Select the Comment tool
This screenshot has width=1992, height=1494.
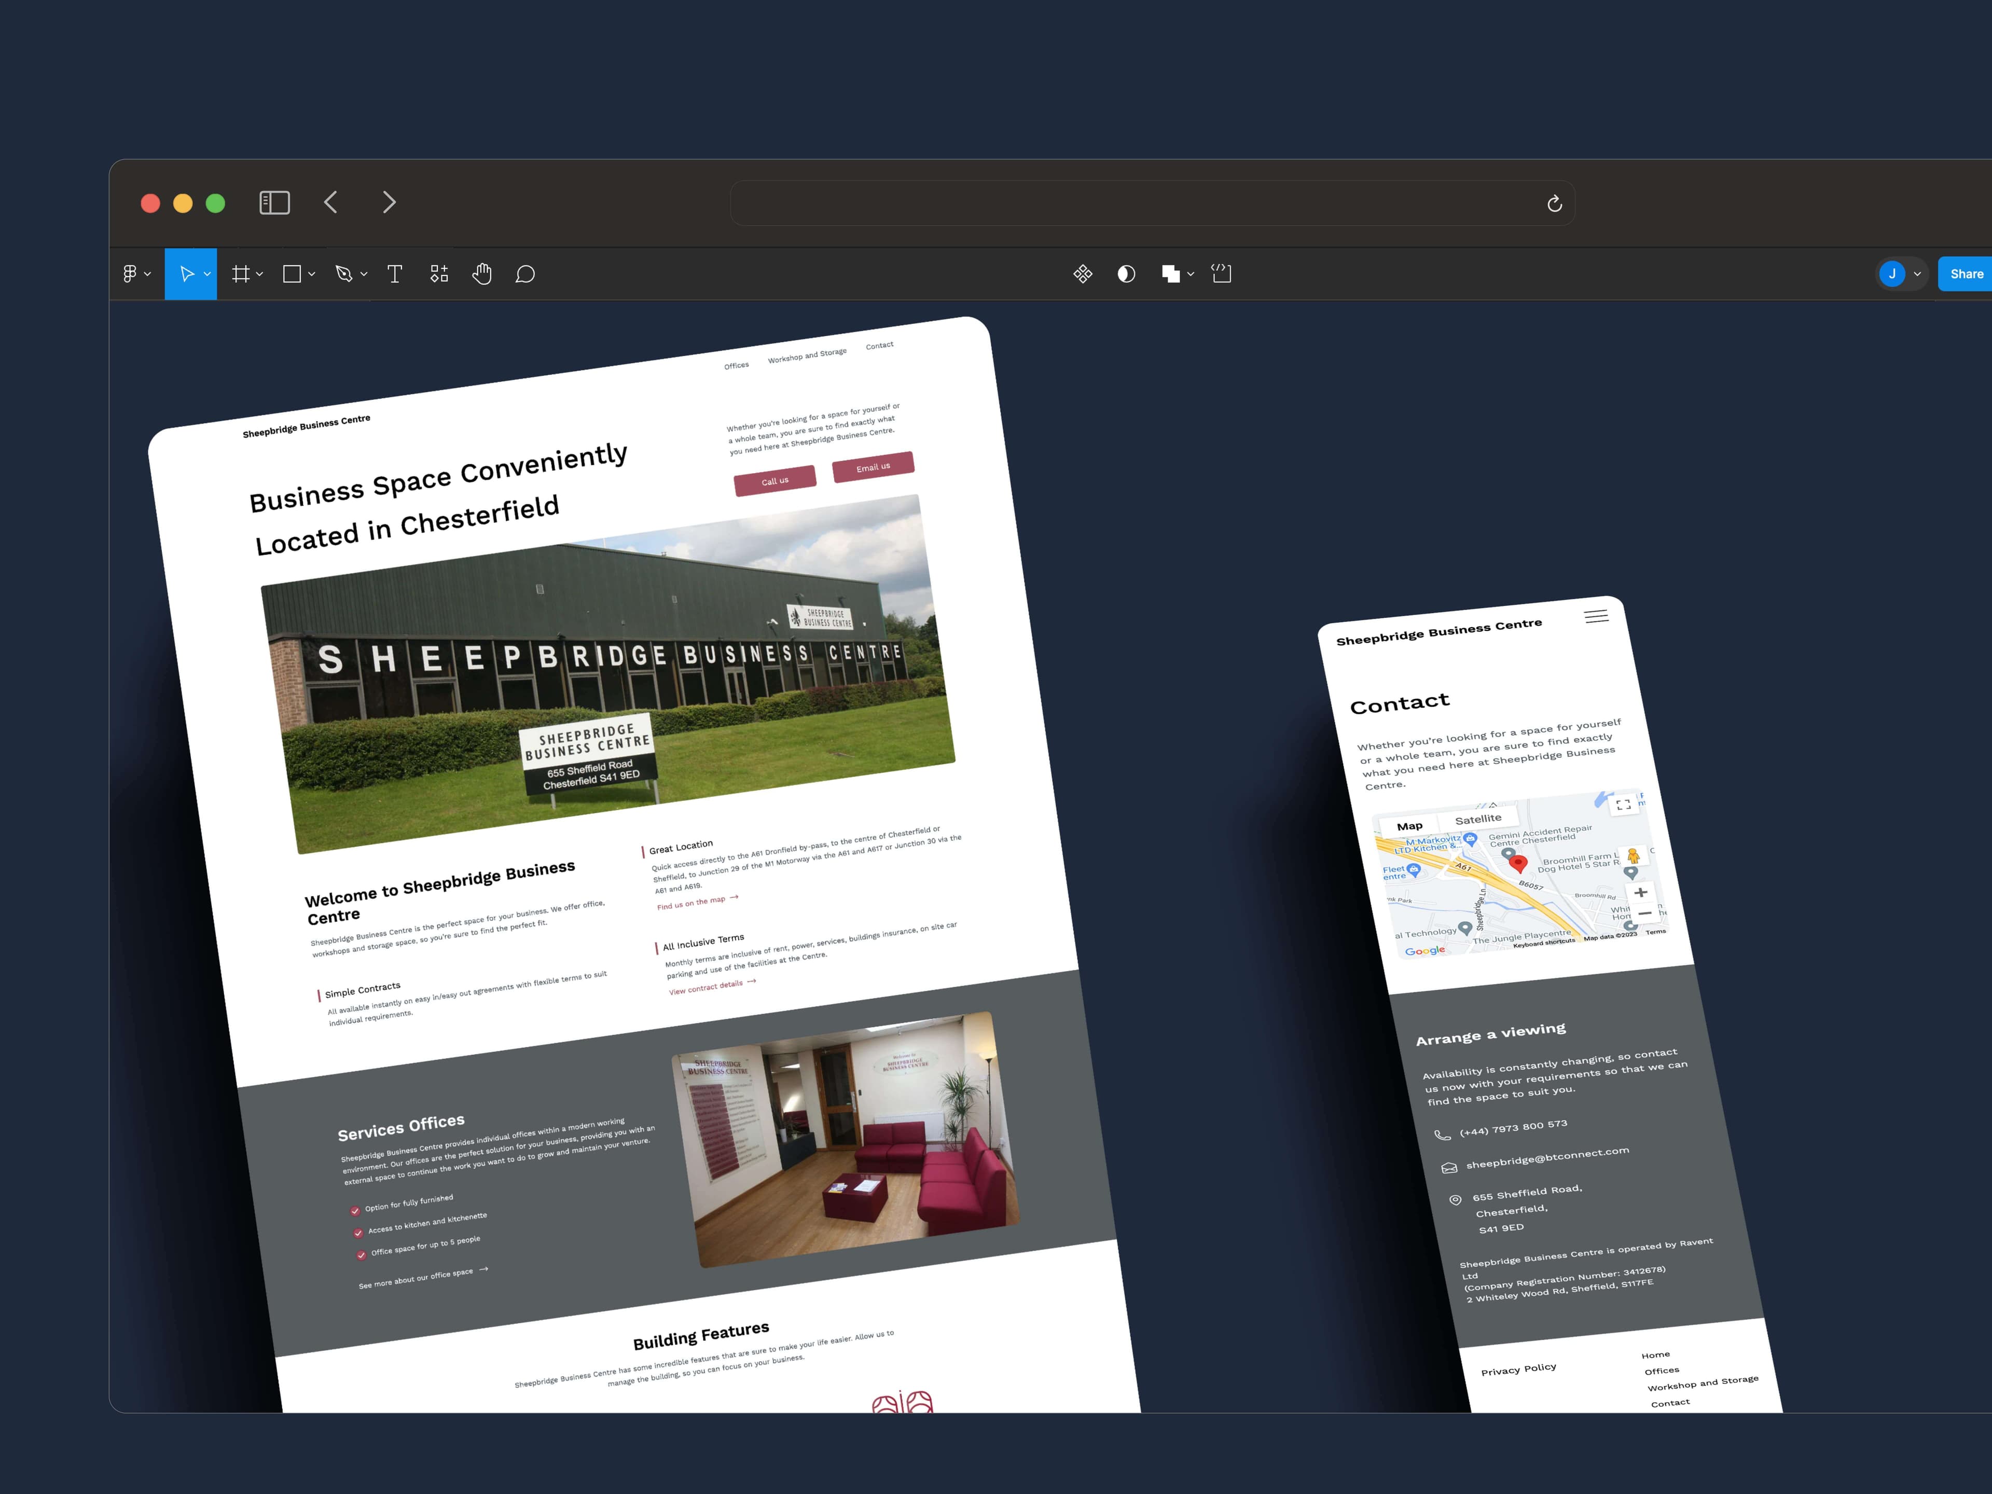click(525, 274)
